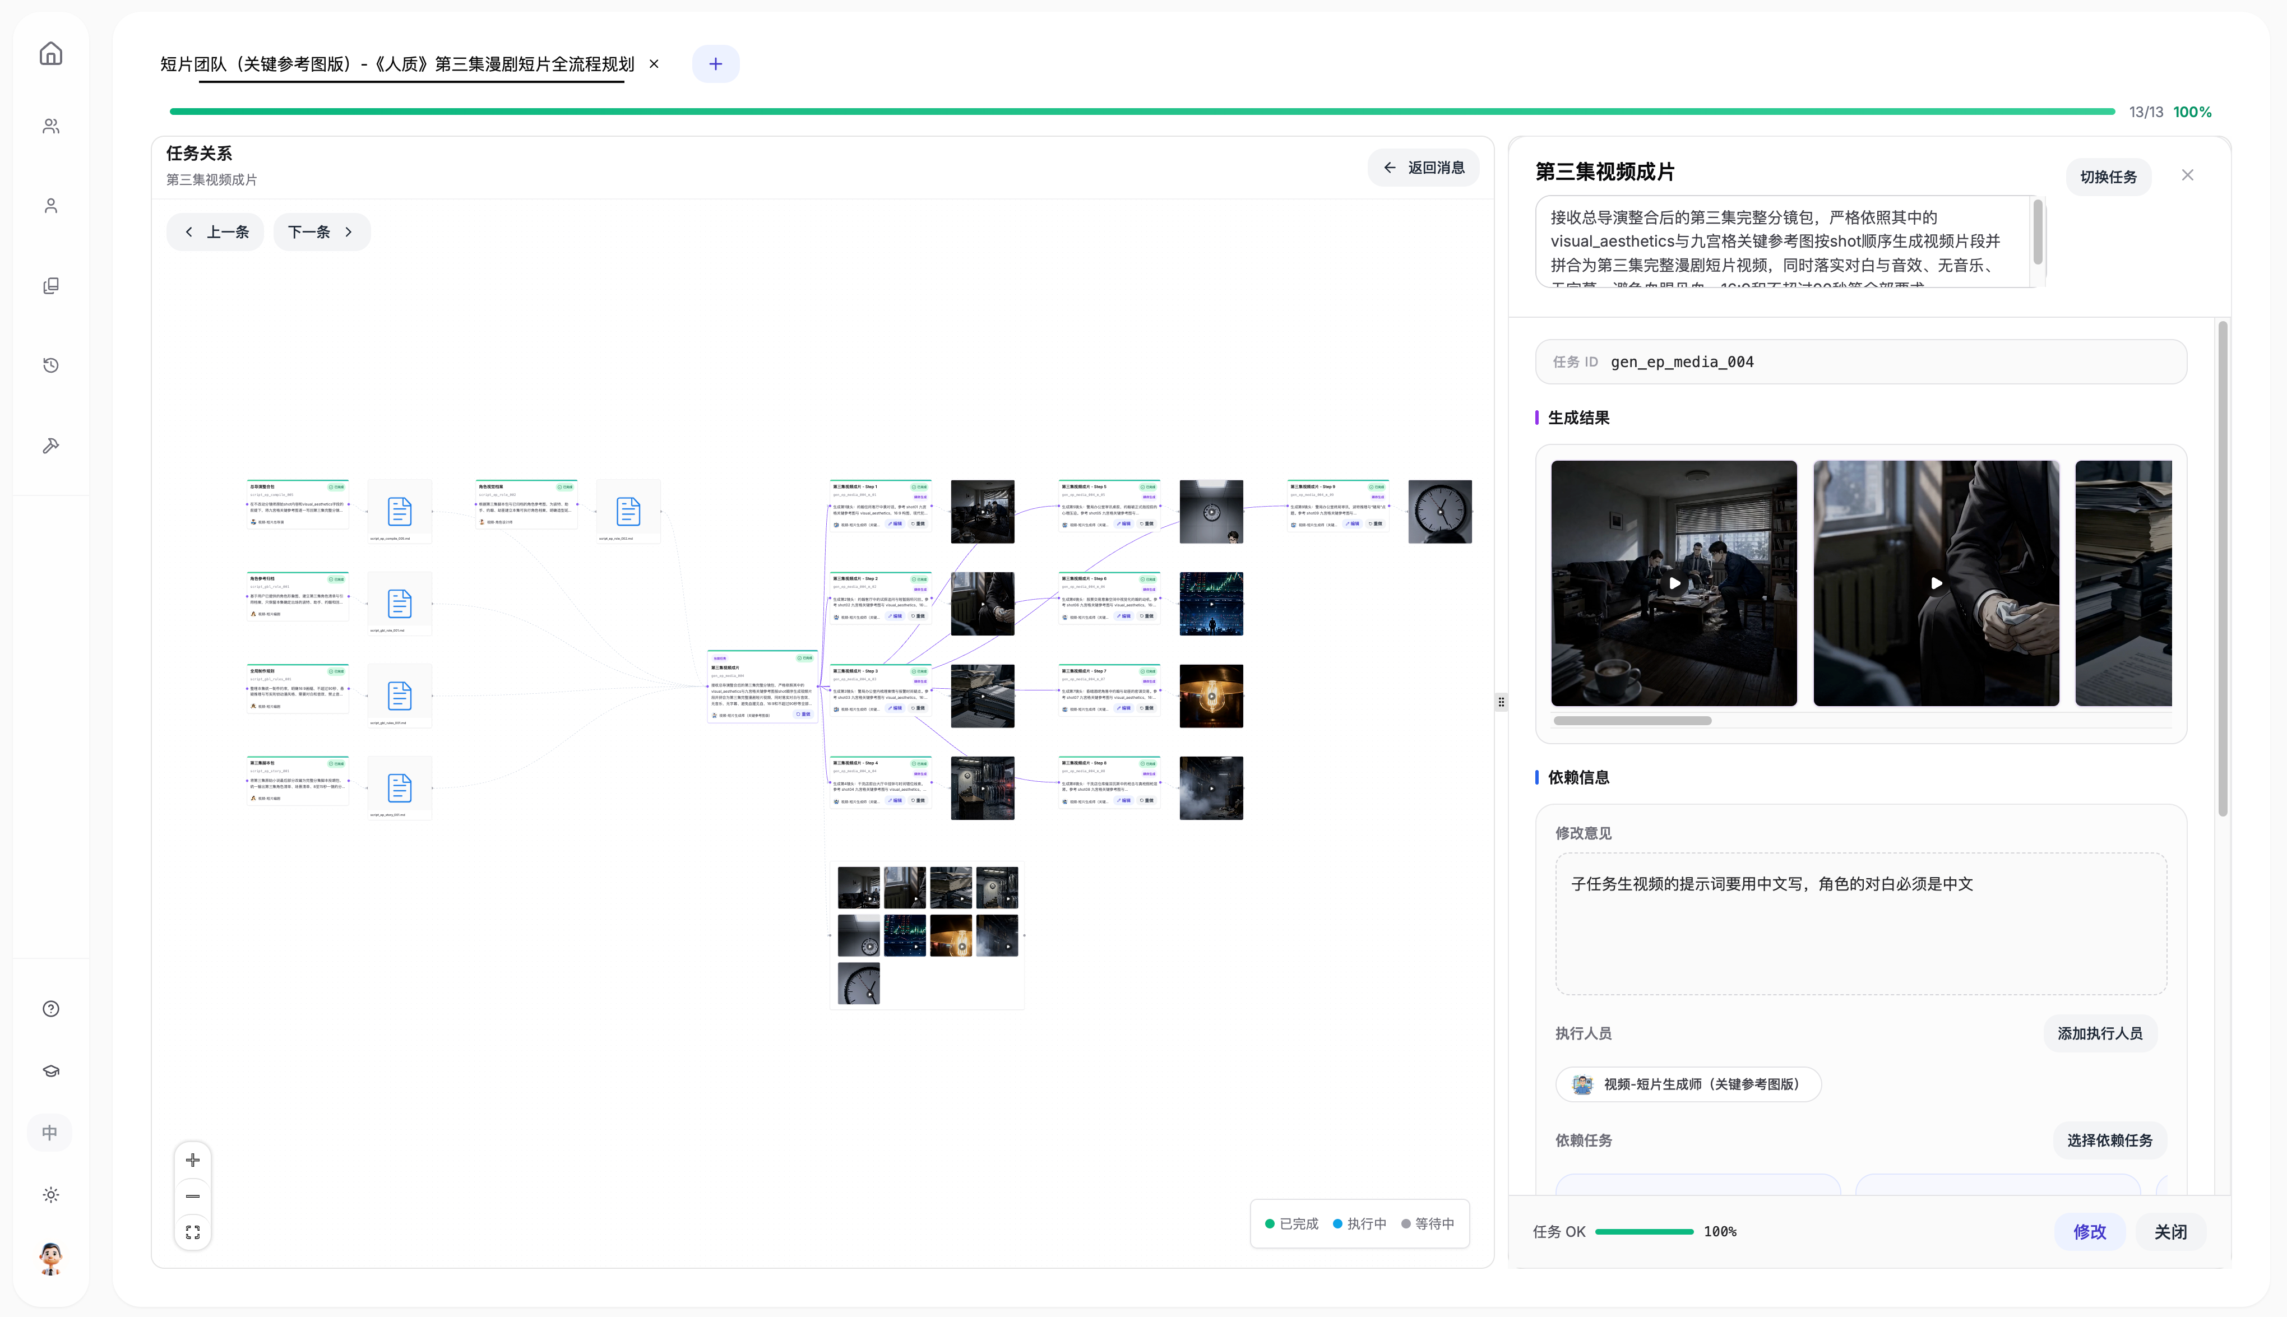Click 添加执行人员 button
Image resolution: width=2287 pixels, height=1317 pixels.
(x=2100, y=1034)
